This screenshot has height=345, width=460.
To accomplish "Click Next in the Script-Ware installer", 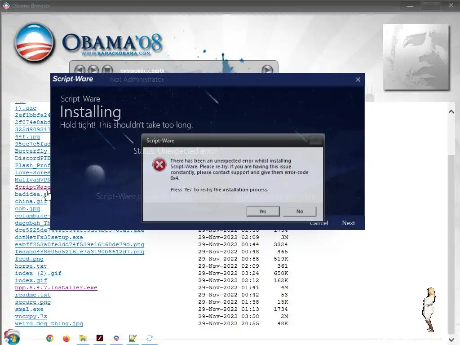I will click(349, 223).
